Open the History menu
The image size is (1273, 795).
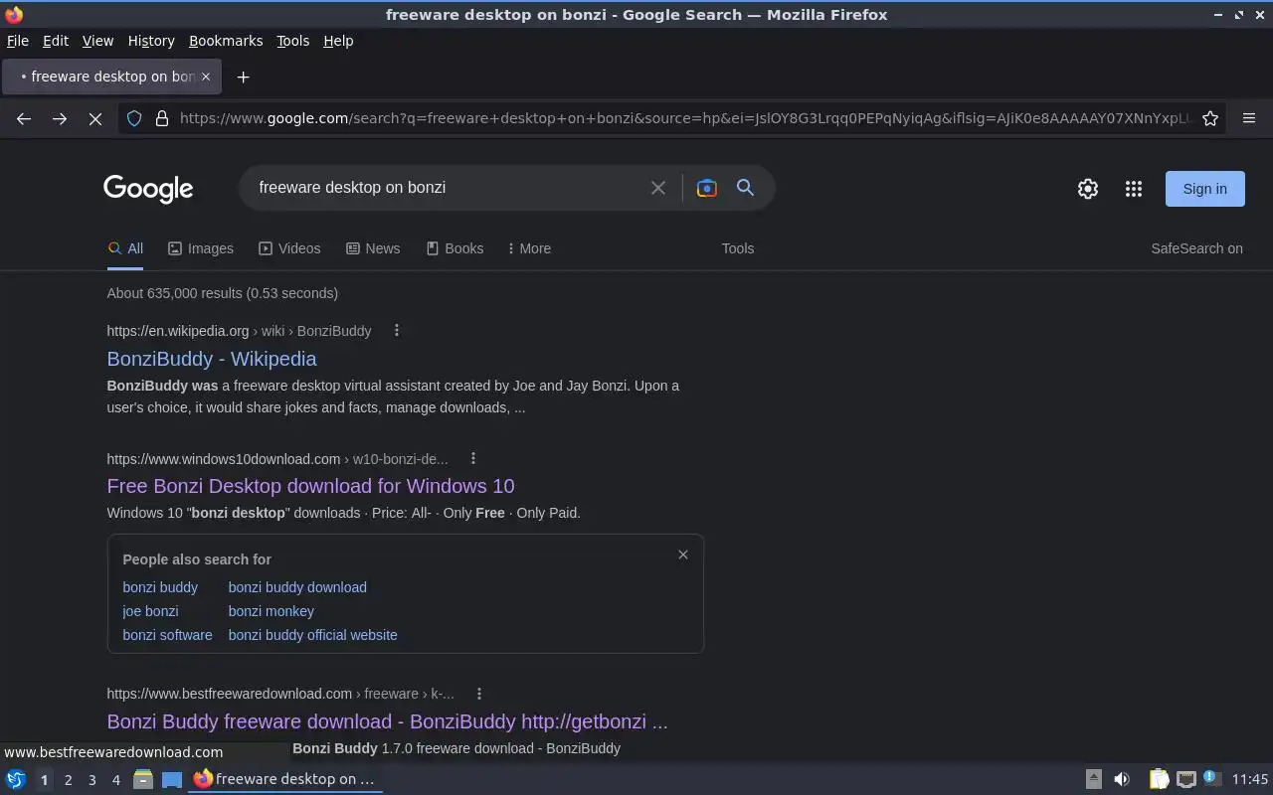(151, 41)
